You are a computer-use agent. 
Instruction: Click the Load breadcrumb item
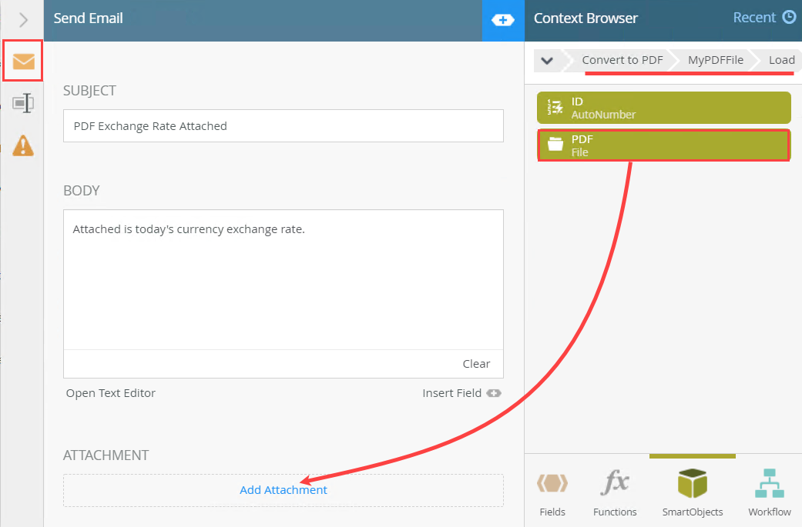[x=781, y=60]
